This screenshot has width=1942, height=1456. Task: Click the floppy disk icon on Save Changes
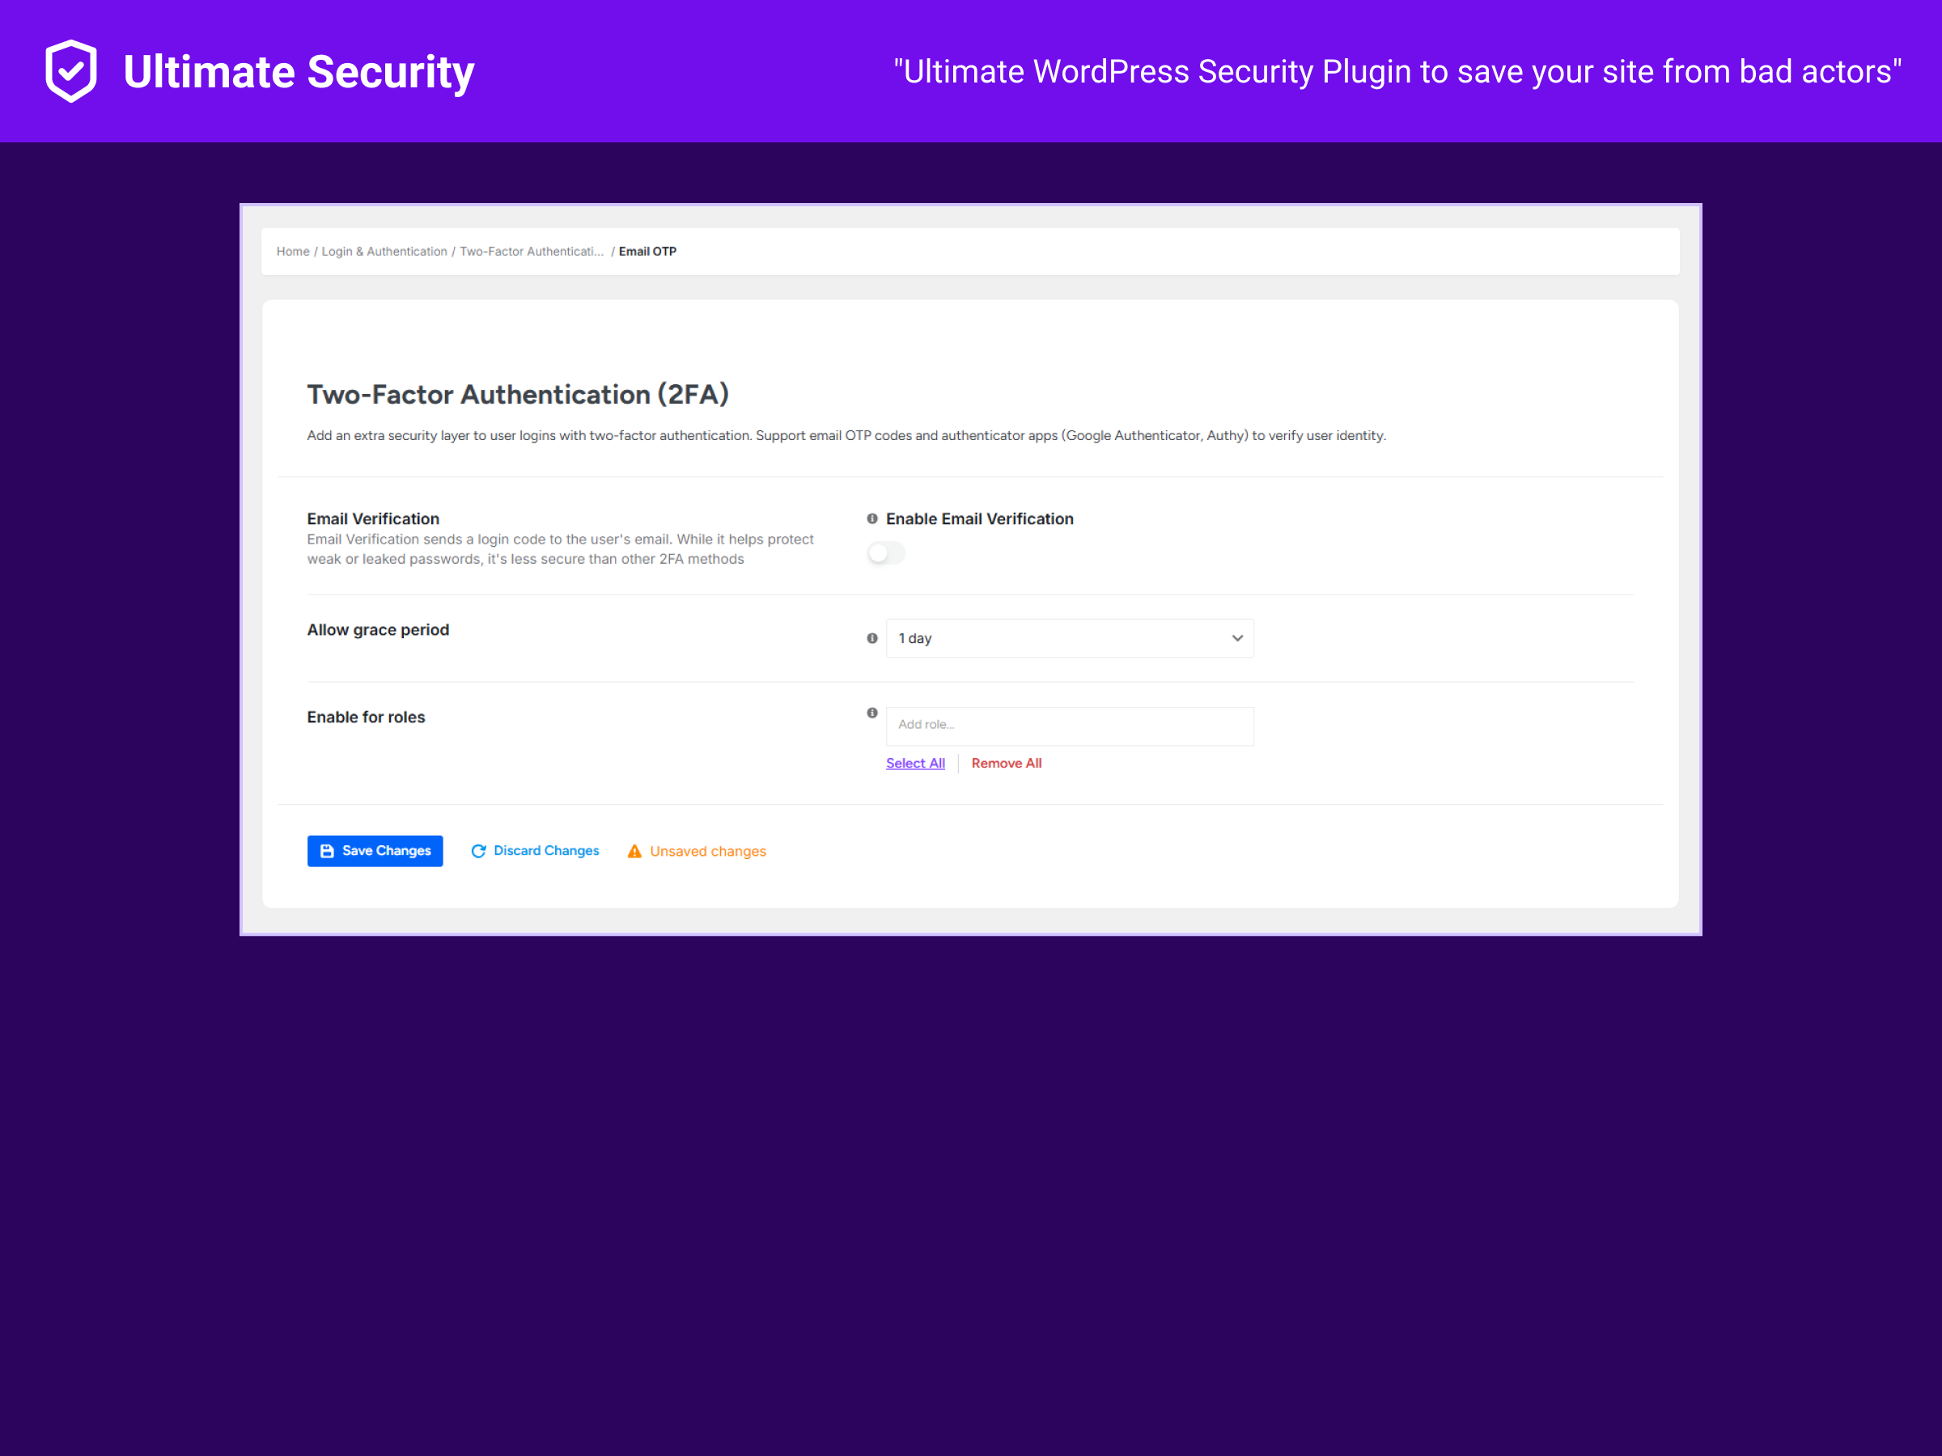(x=327, y=850)
